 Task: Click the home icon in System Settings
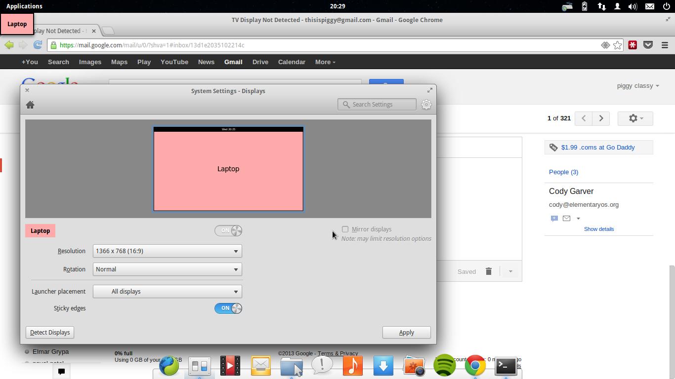pyautogui.click(x=30, y=105)
